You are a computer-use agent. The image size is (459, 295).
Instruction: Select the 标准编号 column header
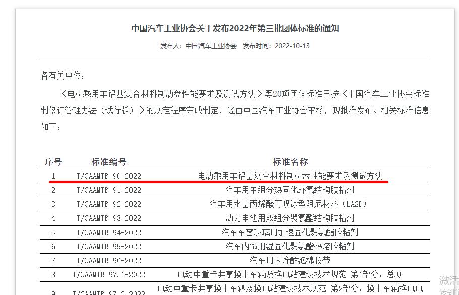pyautogui.click(x=108, y=162)
